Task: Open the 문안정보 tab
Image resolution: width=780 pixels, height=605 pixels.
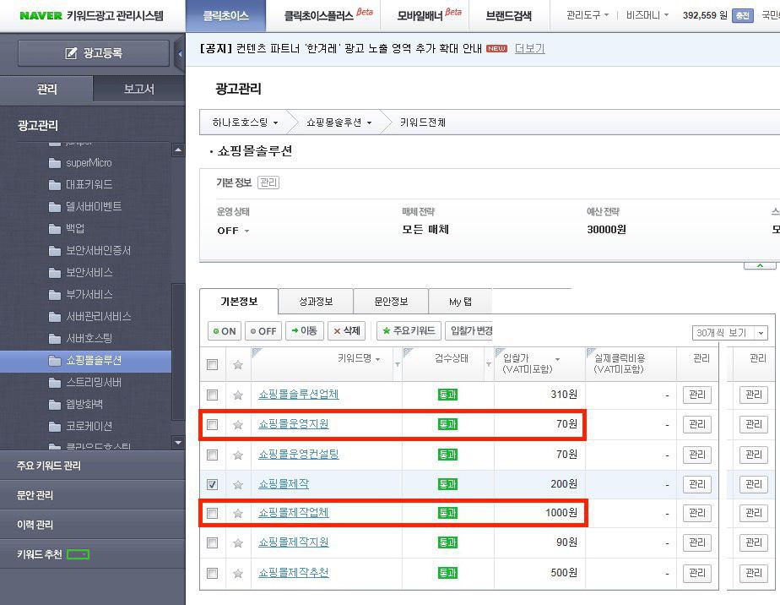Action: (x=391, y=302)
